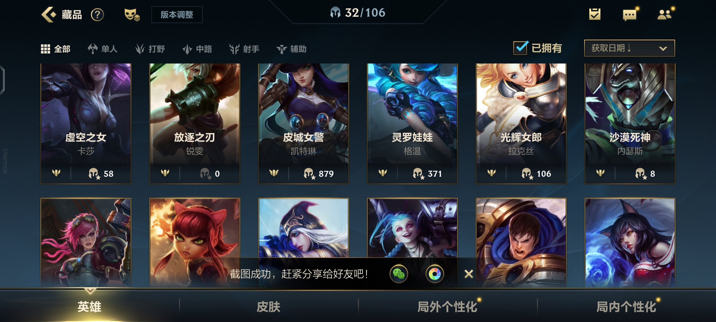The height and width of the screenshot is (322, 716).
Task: Open the 获取日期 sort dropdown
Action: click(x=629, y=48)
